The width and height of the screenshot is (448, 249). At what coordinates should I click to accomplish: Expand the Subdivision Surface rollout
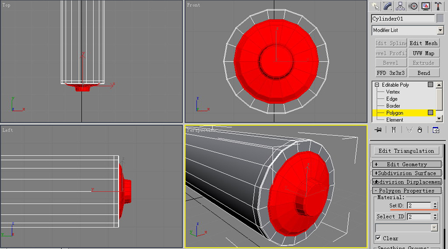pyautogui.click(x=406, y=173)
